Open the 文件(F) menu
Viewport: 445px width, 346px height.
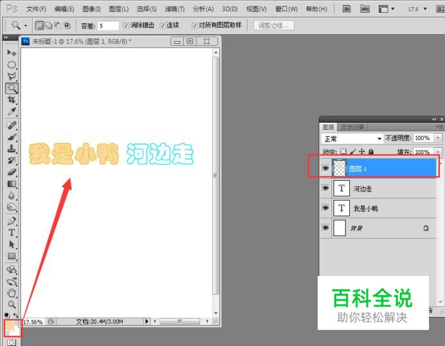pos(36,9)
